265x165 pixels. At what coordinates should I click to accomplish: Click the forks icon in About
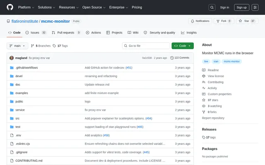pos(204,112)
